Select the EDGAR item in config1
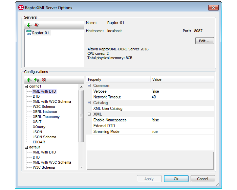The image size is (237, 190). click(x=39, y=142)
